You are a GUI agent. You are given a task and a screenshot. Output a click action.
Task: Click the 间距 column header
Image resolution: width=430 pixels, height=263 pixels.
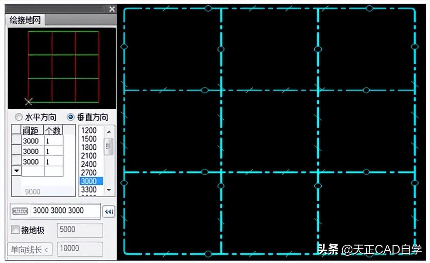coord(32,130)
